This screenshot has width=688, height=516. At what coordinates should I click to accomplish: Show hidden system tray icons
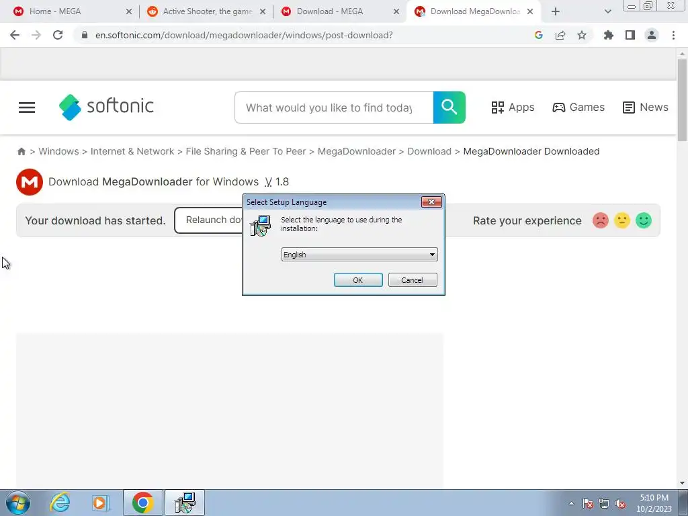(x=571, y=503)
